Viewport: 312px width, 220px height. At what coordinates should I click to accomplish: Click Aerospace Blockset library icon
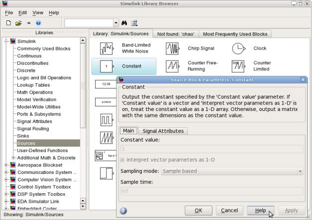tap(13, 165)
